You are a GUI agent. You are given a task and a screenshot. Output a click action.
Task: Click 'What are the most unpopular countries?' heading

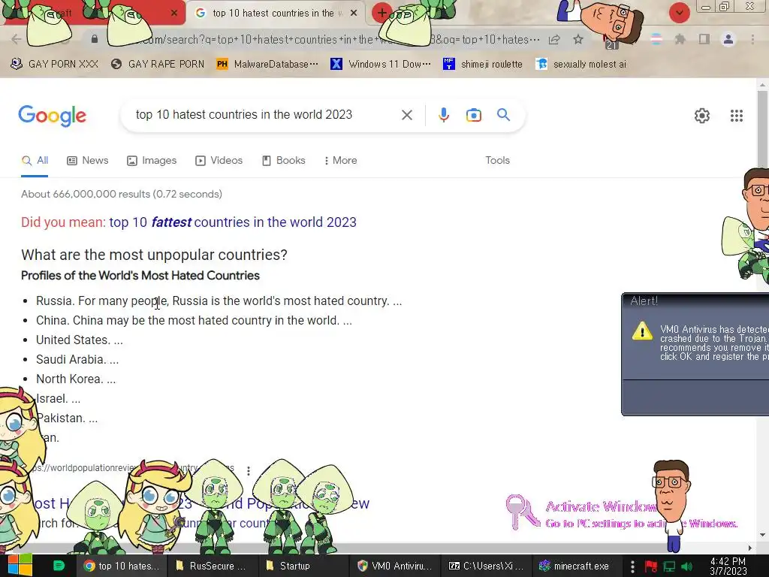(154, 255)
